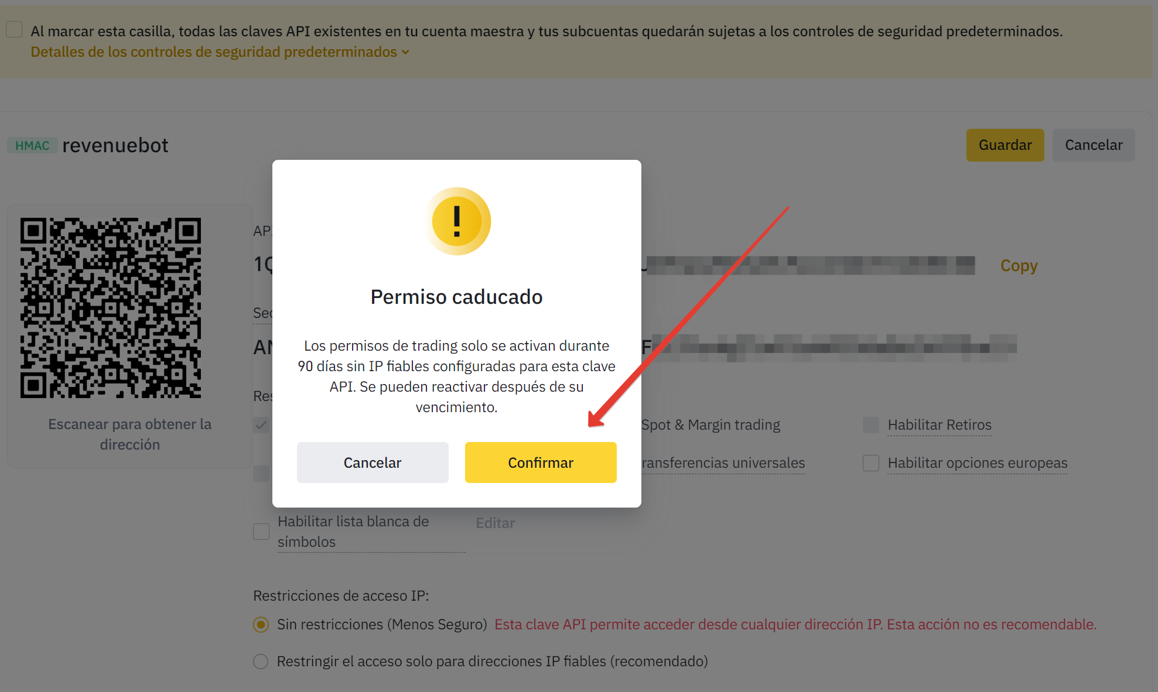Click the HMAC icon label
The height and width of the screenshot is (692, 1158).
click(31, 144)
